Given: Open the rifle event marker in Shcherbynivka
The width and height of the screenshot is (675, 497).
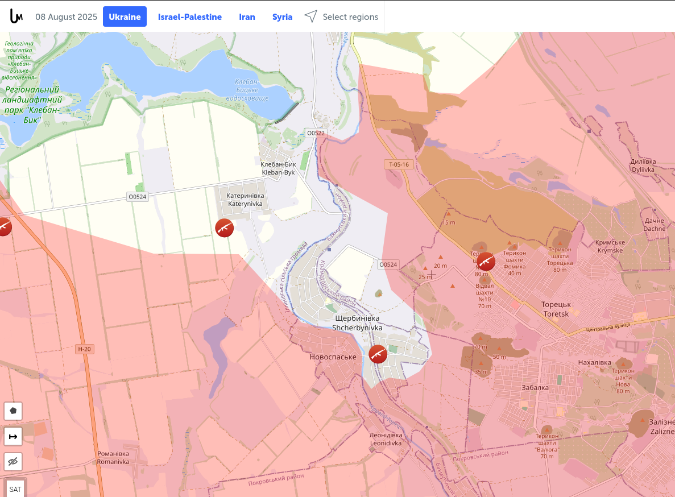Looking at the screenshot, I should point(378,354).
